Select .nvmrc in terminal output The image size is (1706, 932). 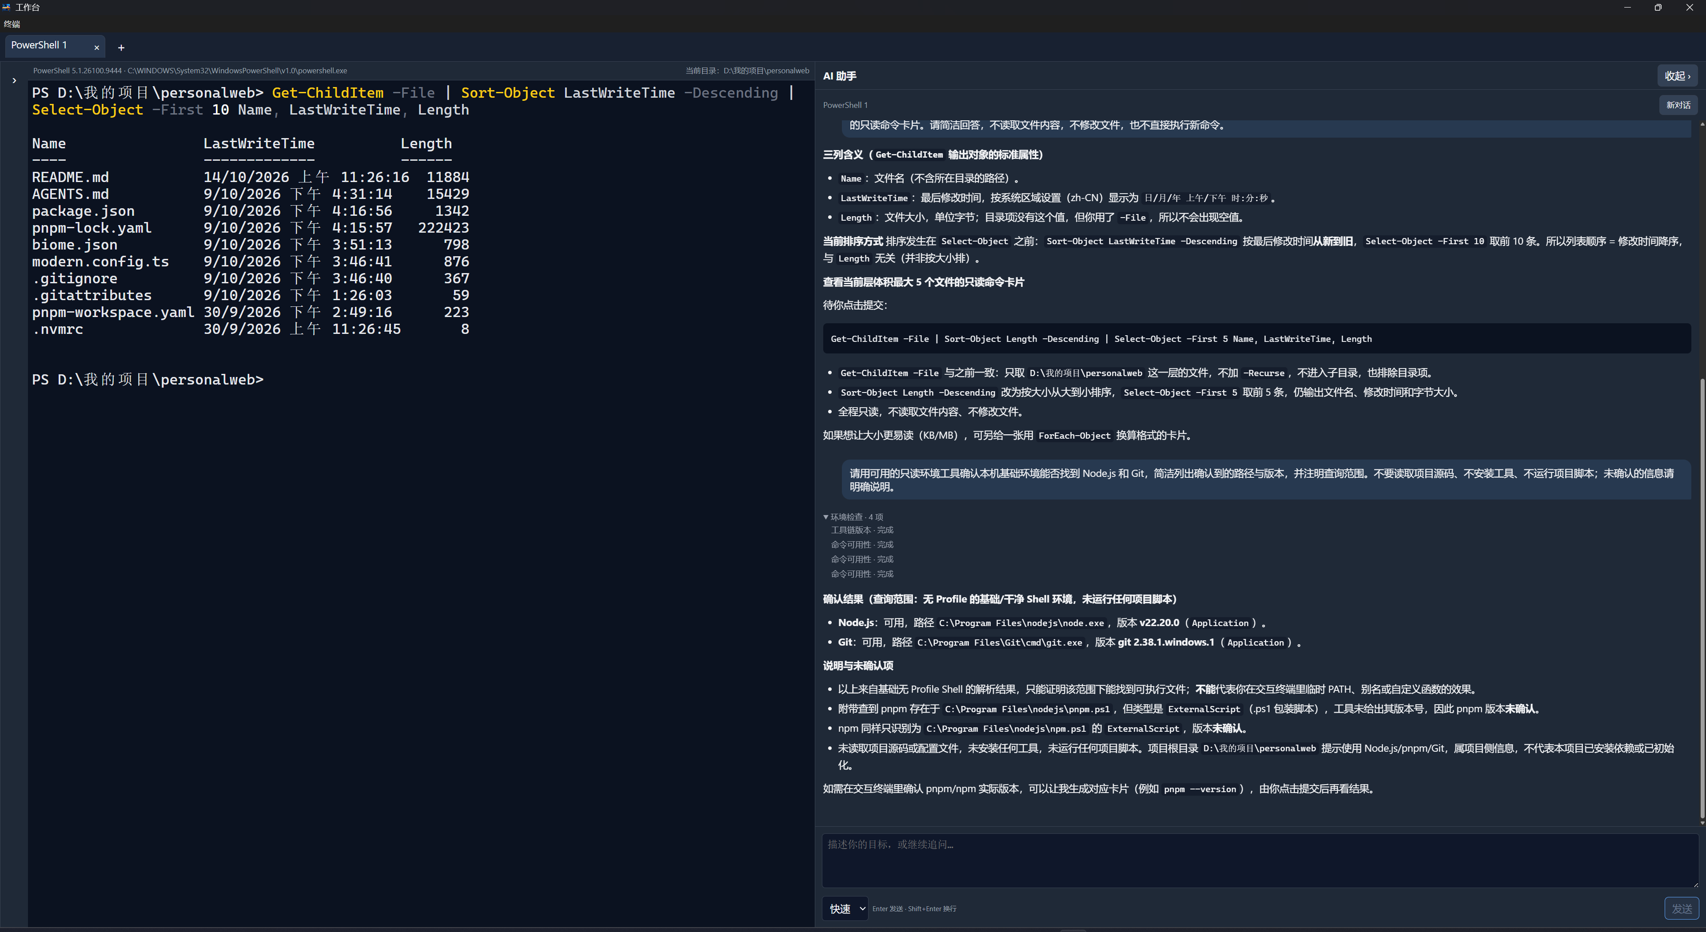(x=57, y=329)
